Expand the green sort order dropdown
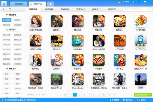 [x=143, y=95]
